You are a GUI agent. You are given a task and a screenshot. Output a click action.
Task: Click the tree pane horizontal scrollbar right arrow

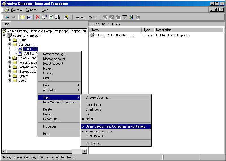[x=84, y=151]
